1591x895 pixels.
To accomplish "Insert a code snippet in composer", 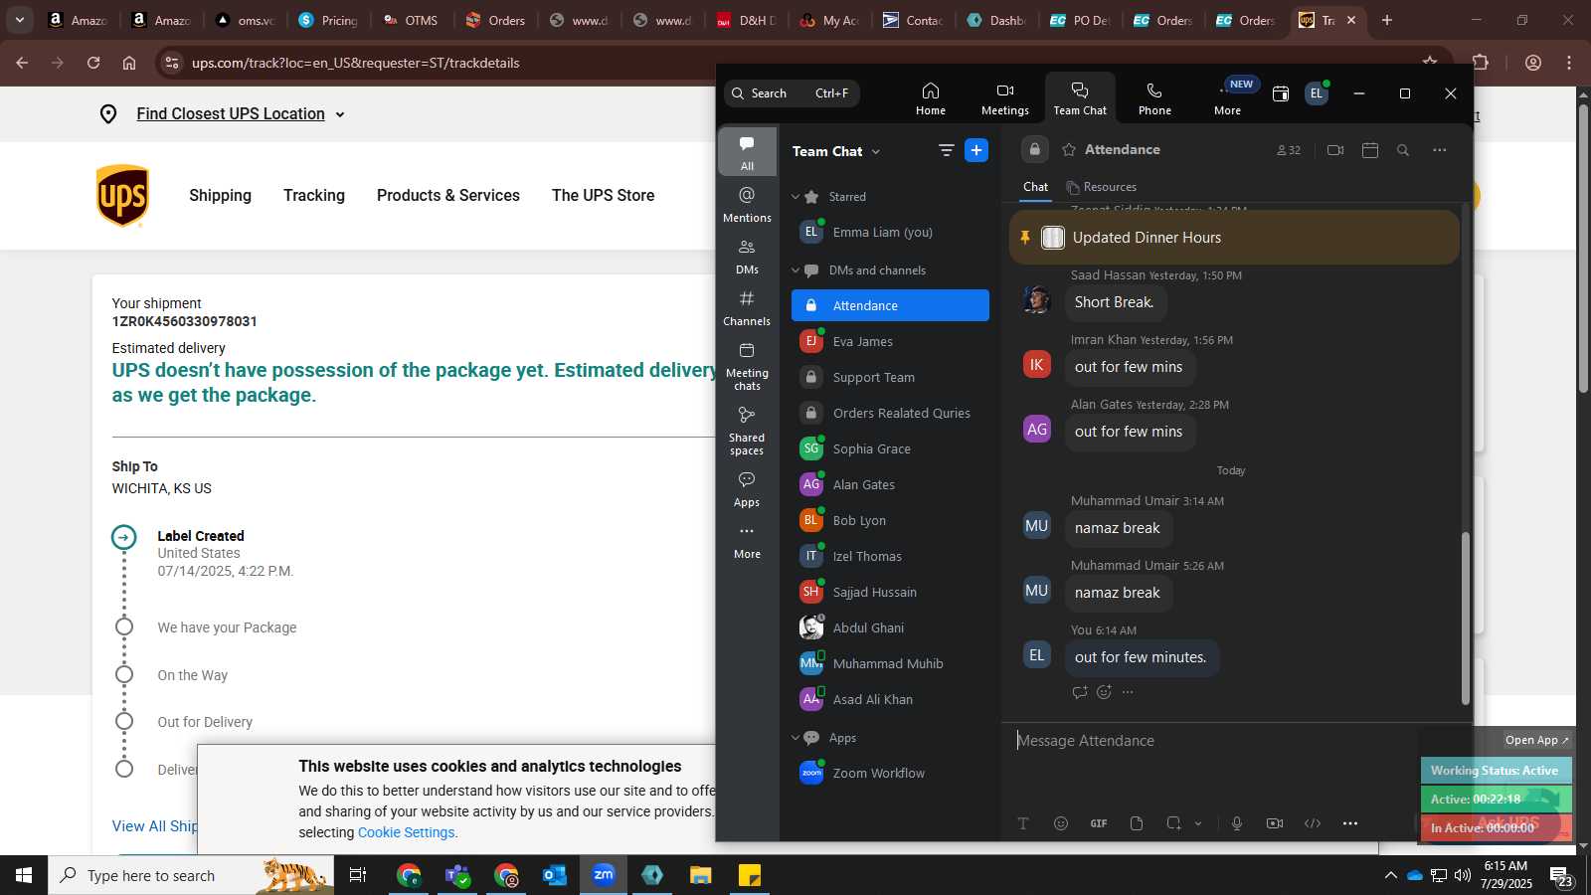I will (x=1313, y=823).
